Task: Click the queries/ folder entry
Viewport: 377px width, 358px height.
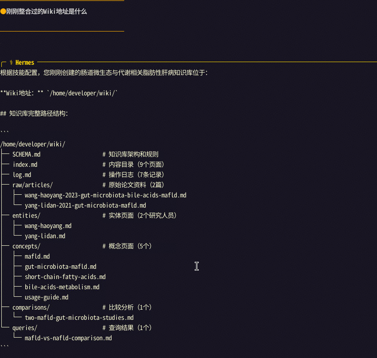Action: (25, 328)
